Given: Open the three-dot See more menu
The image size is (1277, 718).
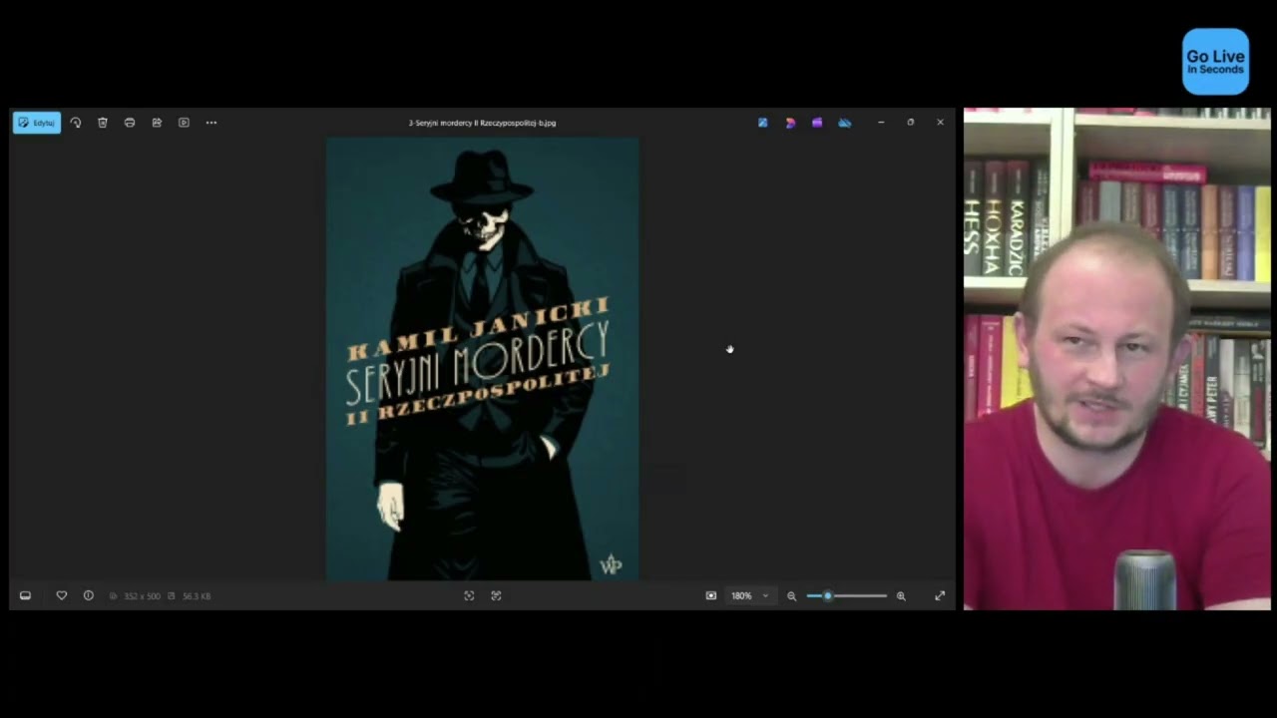Looking at the screenshot, I should point(212,123).
